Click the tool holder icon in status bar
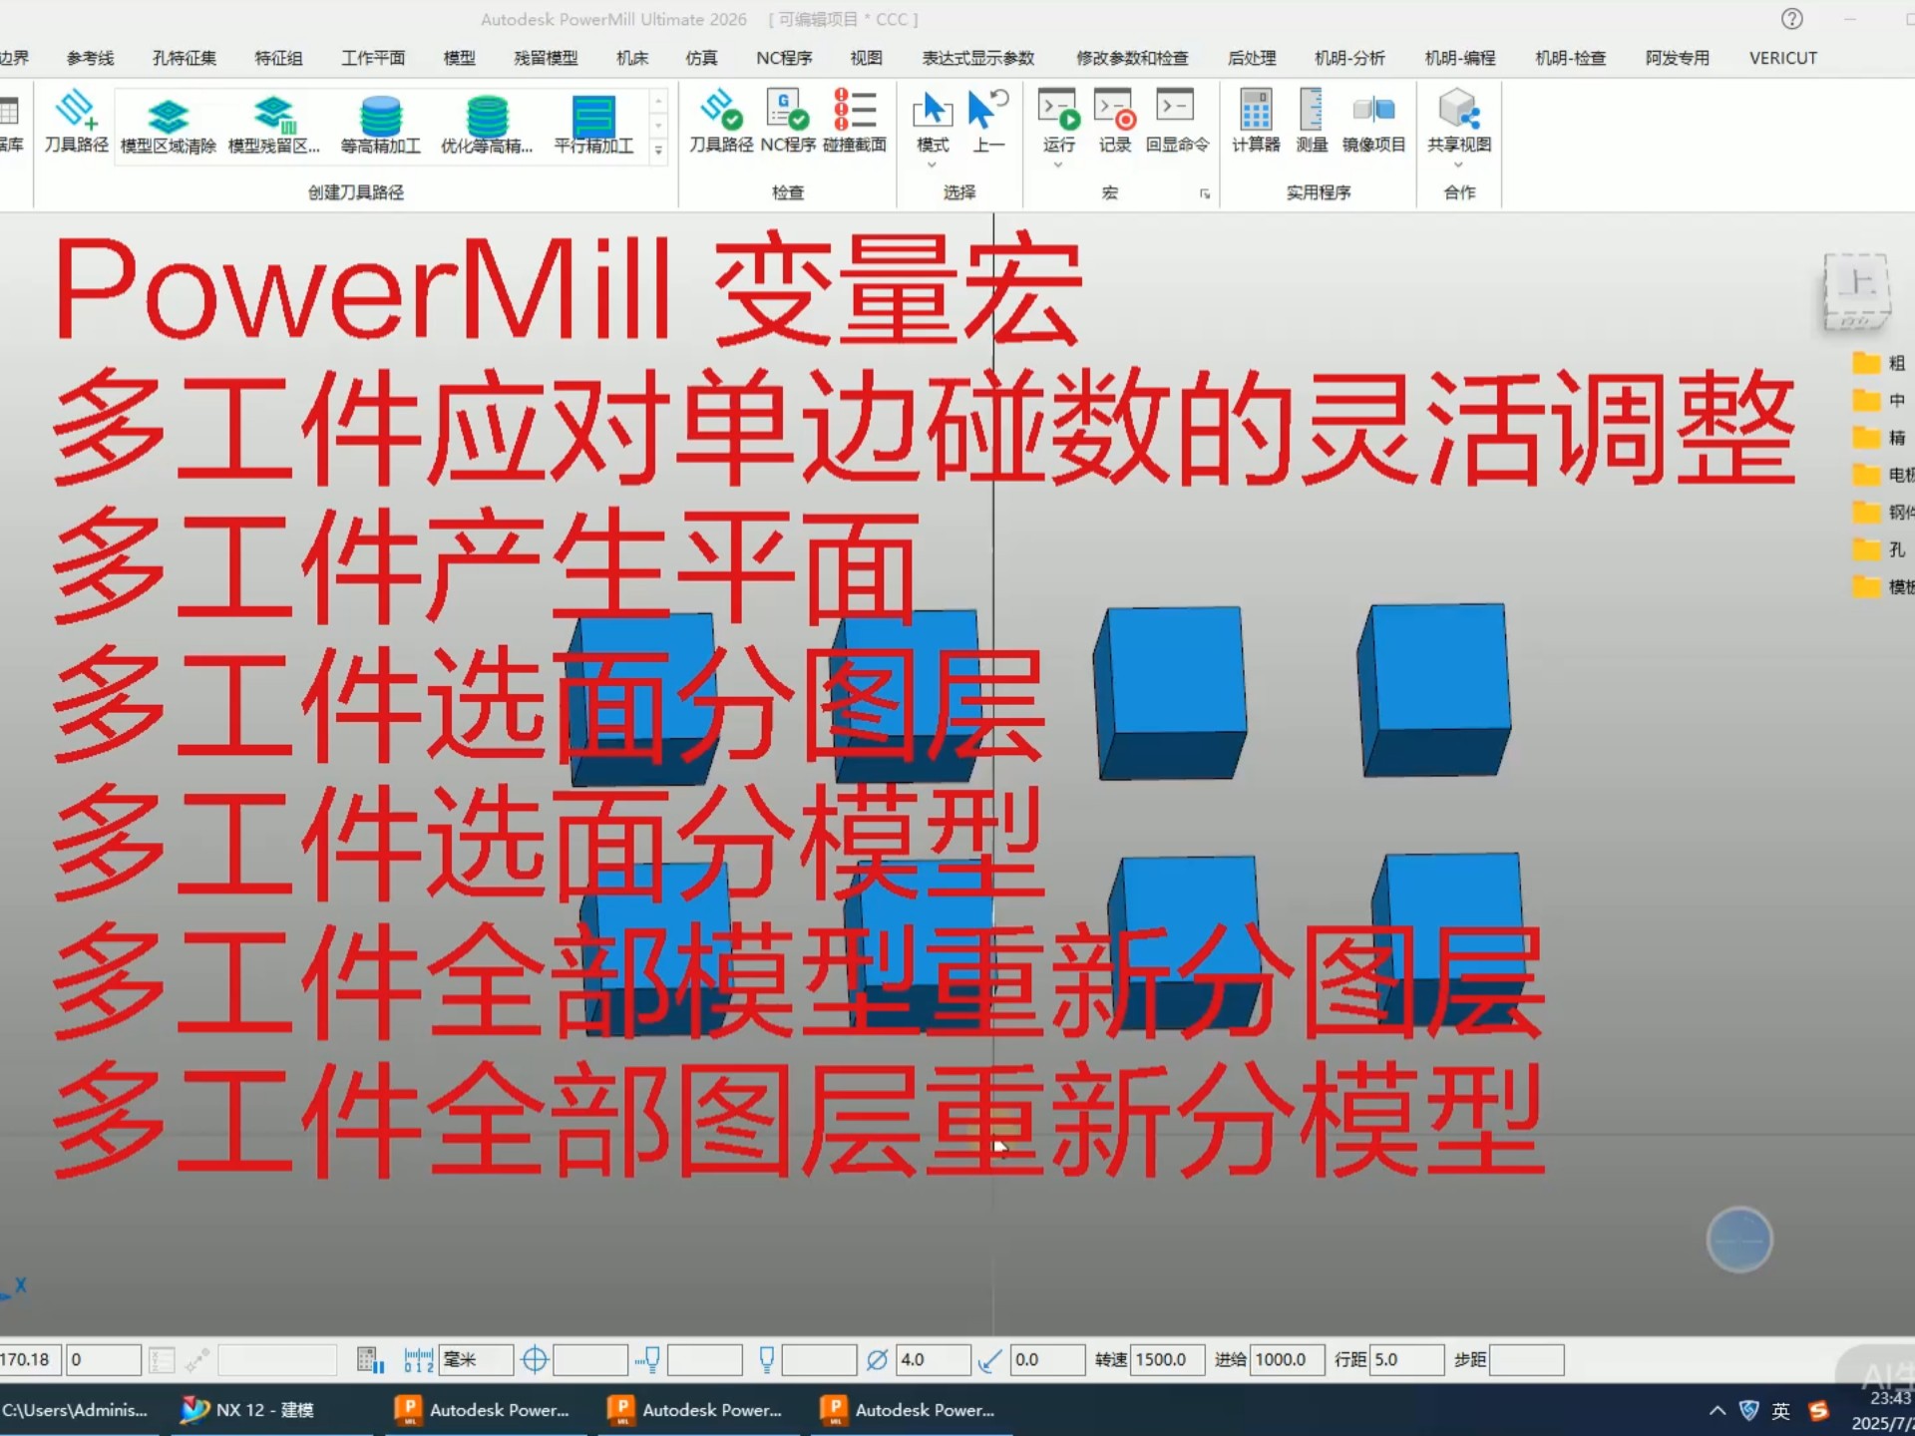1915x1436 pixels. click(648, 1360)
